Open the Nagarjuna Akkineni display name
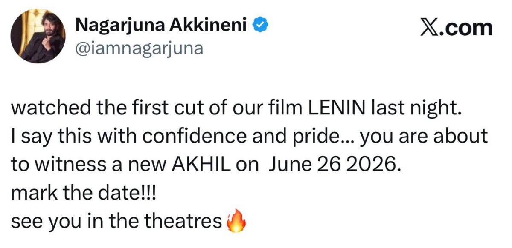Viewport: 512px width, 248px height. pos(162,26)
